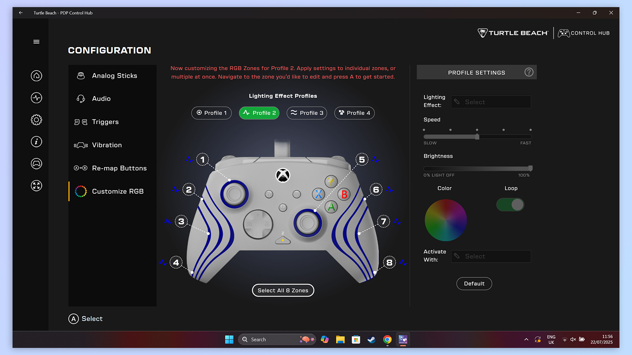Open the gear settings sidebar icon

(x=36, y=120)
